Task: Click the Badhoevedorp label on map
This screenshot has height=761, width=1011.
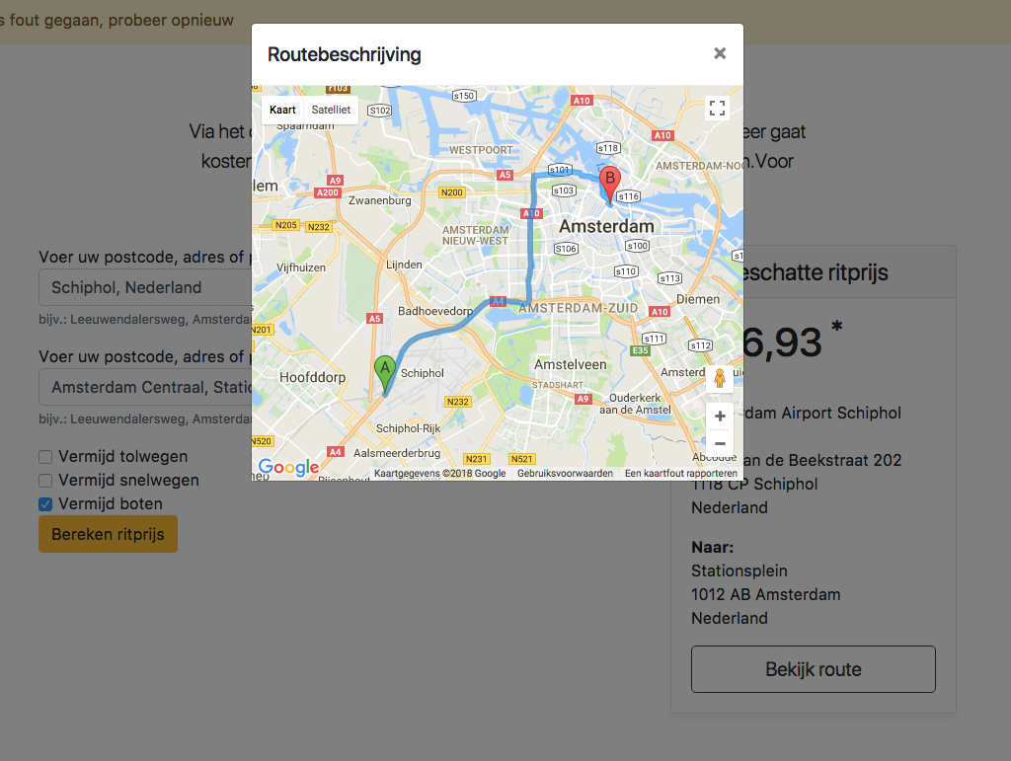Action: tap(435, 311)
